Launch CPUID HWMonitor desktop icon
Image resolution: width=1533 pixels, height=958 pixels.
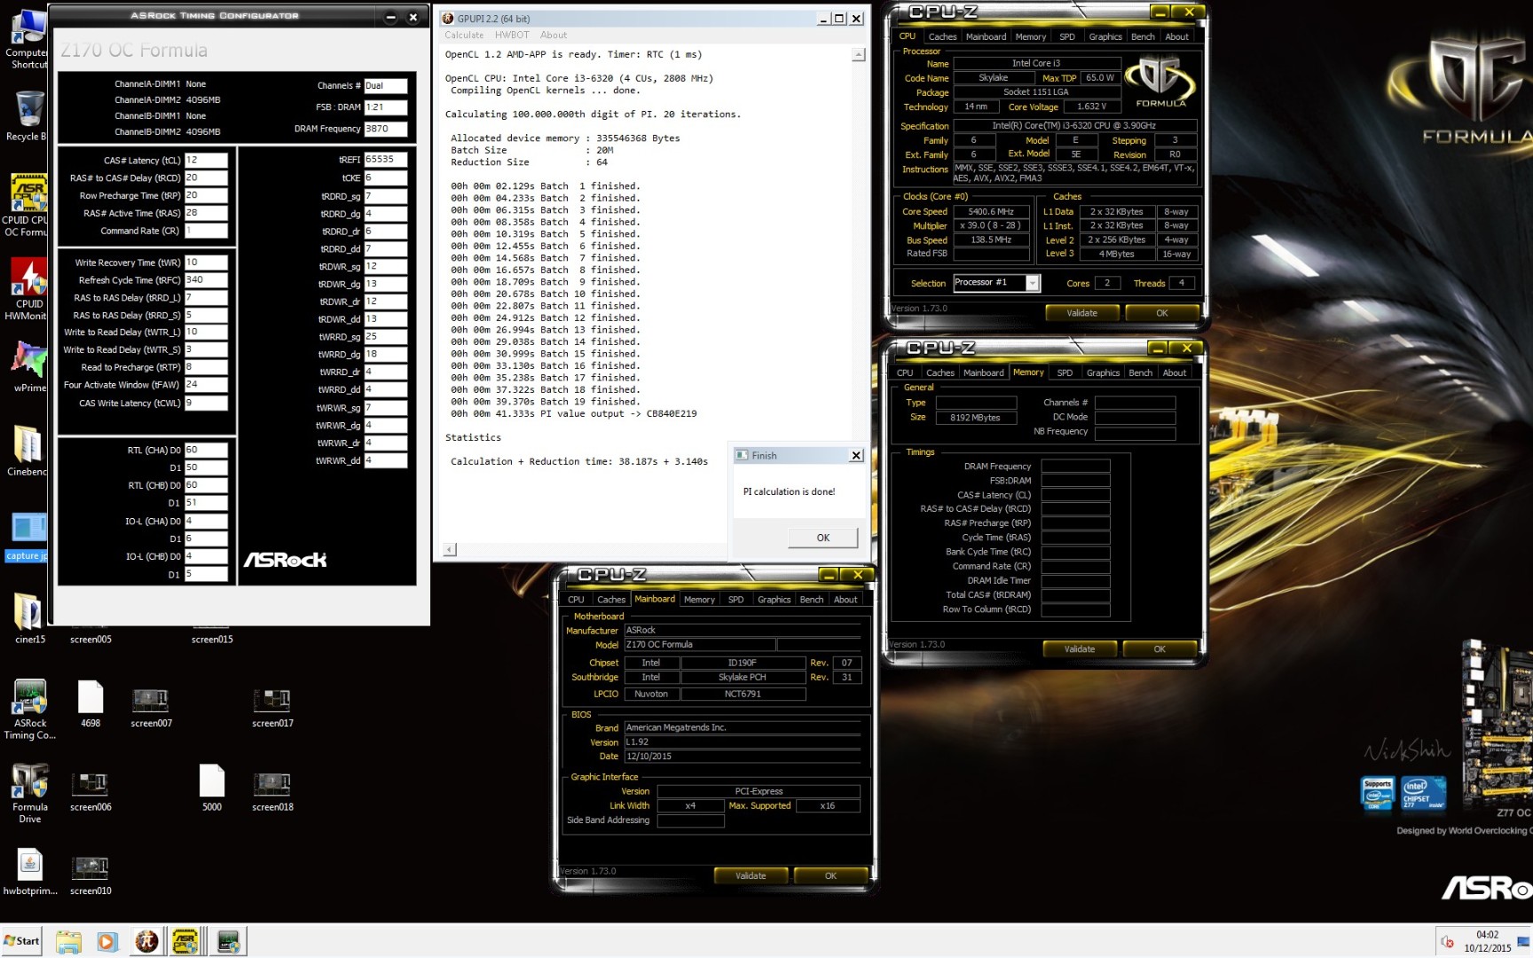click(28, 289)
